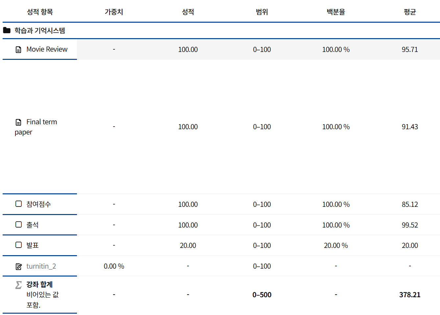The width and height of the screenshot is (440, 315).
Task: Click the 평균 column header
Action: 410,12
